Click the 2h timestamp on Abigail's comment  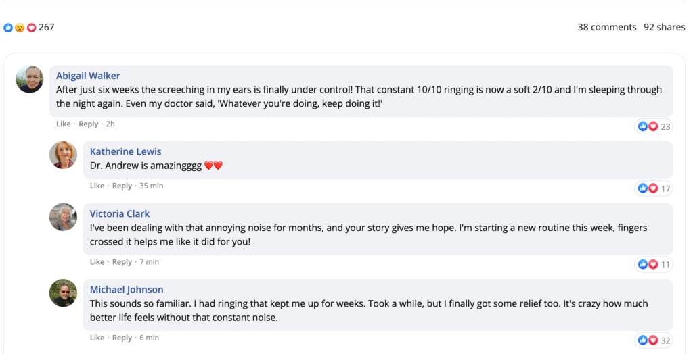tap(110, 124)
